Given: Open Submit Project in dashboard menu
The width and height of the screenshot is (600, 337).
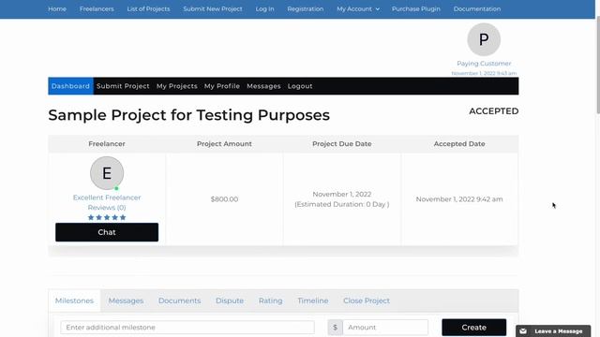Looking at the screenshot, I should [x=123, y=86].
